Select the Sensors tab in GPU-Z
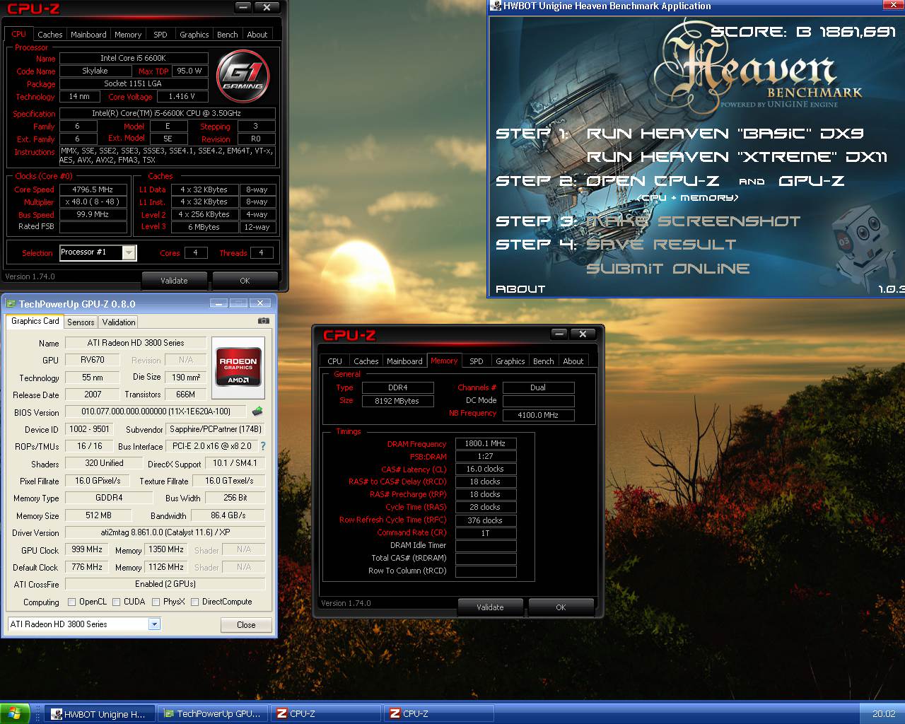This screenshot has height=724, width=905. point(81,322)
